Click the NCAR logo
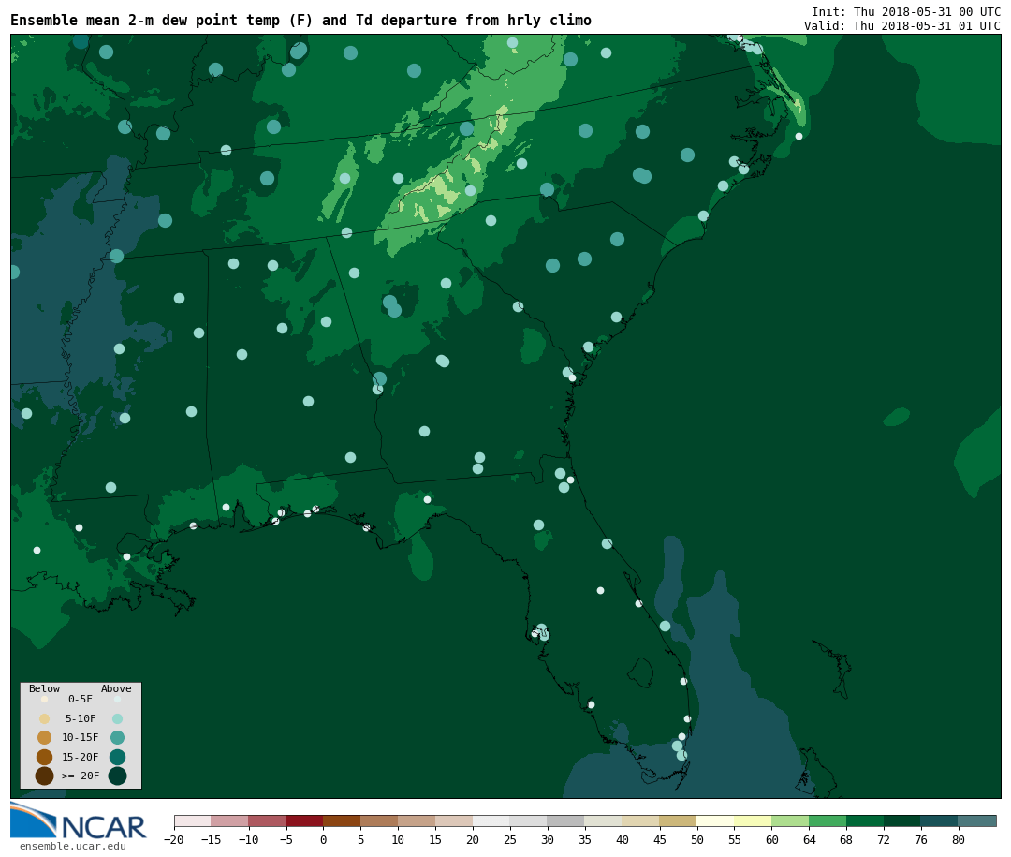This screenshot has height=857, width=1011. 78,820
